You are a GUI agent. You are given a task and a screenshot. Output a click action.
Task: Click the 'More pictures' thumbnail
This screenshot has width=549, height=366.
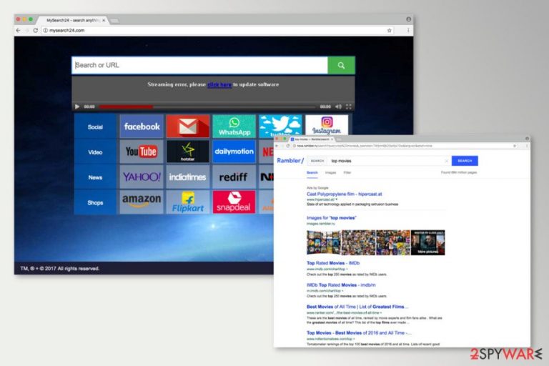[427, 242]
